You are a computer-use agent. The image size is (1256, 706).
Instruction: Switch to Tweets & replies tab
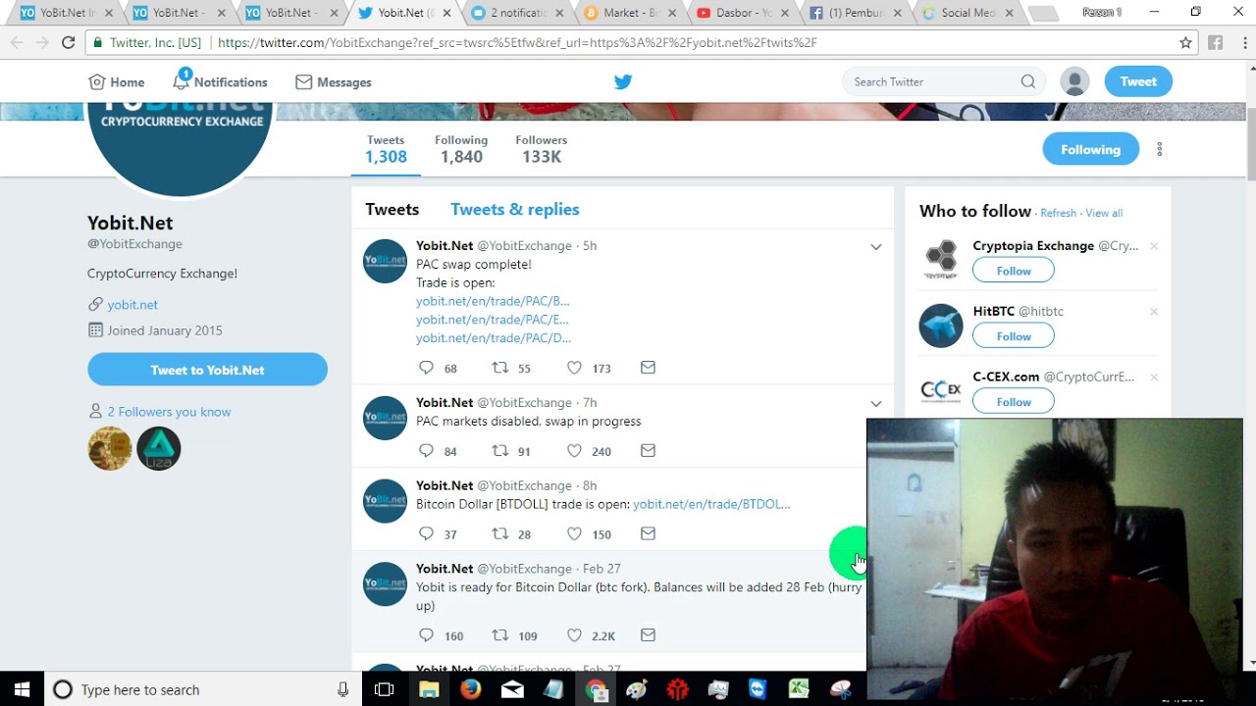[515, 209]
